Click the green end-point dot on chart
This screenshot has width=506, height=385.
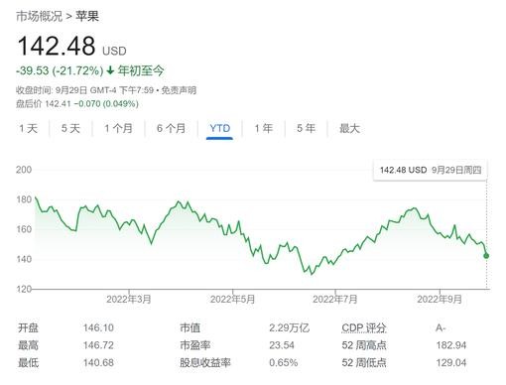pyautogui.click(x=486, y=256)
